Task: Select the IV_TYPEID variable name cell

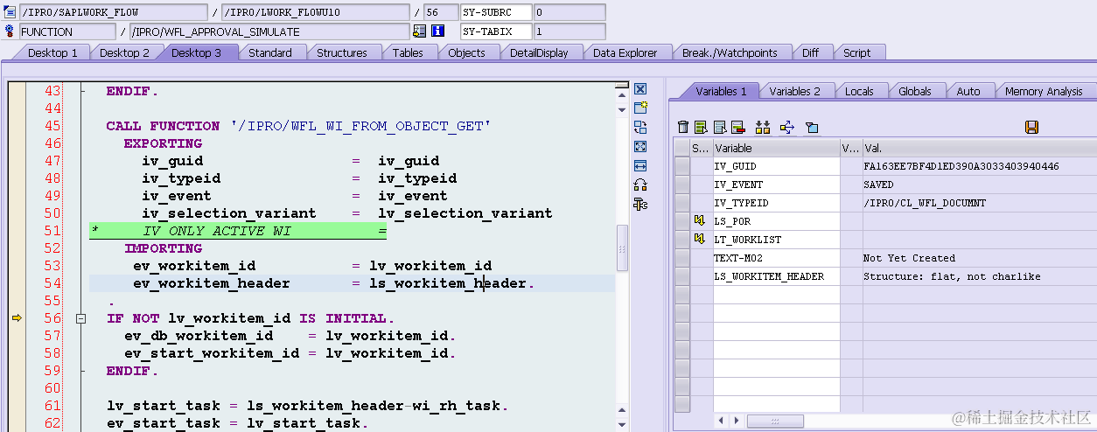Action: [x=776, y=203]
